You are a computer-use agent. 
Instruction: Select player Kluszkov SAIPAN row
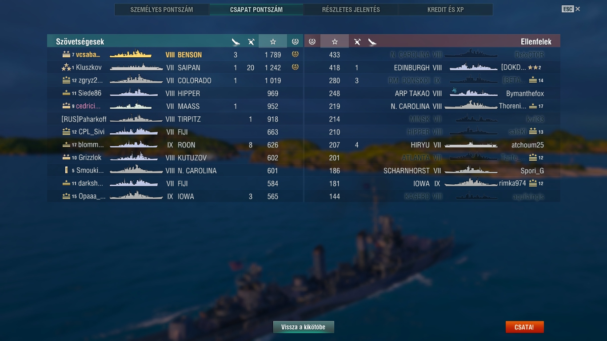175,67
